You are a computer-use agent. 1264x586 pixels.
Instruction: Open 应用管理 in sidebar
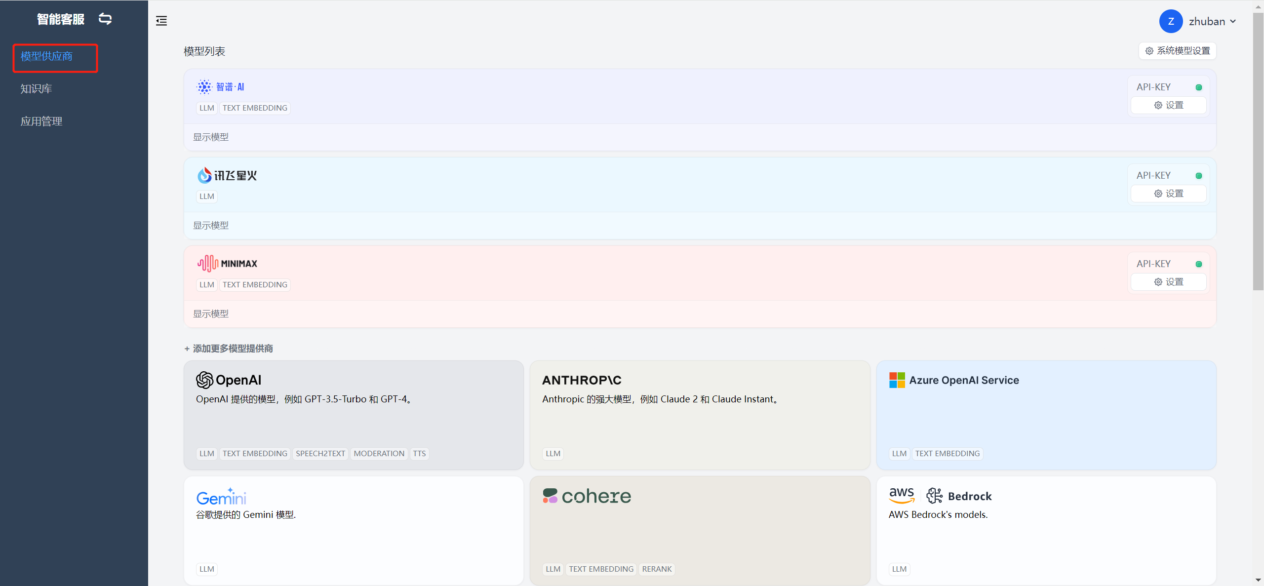tap(41, 121)
